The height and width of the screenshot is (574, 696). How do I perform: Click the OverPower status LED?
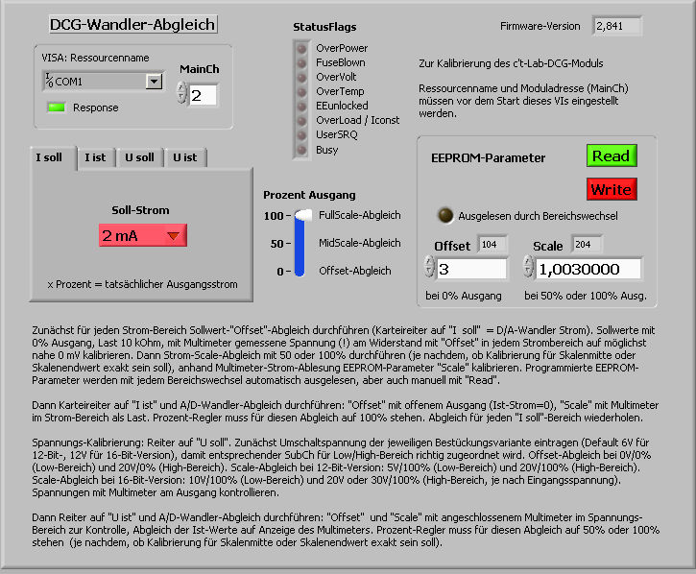[x=302, y=48]
